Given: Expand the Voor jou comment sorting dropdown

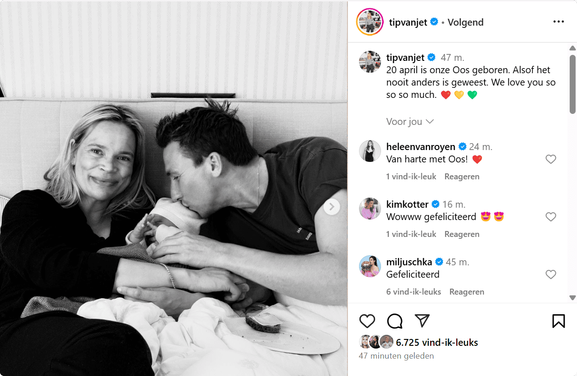Looking at the screenshot, I should [x=410, y=122].
